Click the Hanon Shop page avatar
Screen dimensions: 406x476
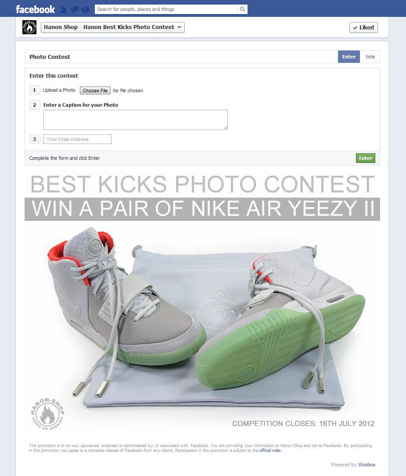click(29, 27)
